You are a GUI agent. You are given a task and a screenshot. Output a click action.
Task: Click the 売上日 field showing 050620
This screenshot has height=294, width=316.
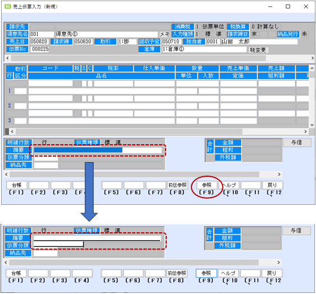39,42
